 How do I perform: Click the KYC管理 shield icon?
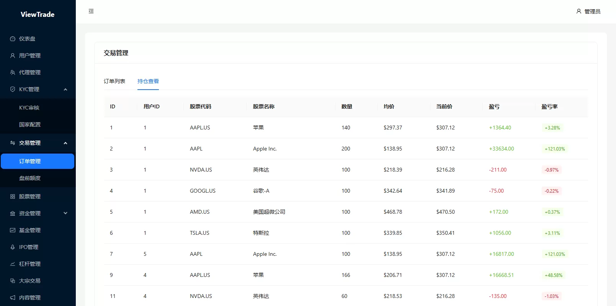pos(13,89)
